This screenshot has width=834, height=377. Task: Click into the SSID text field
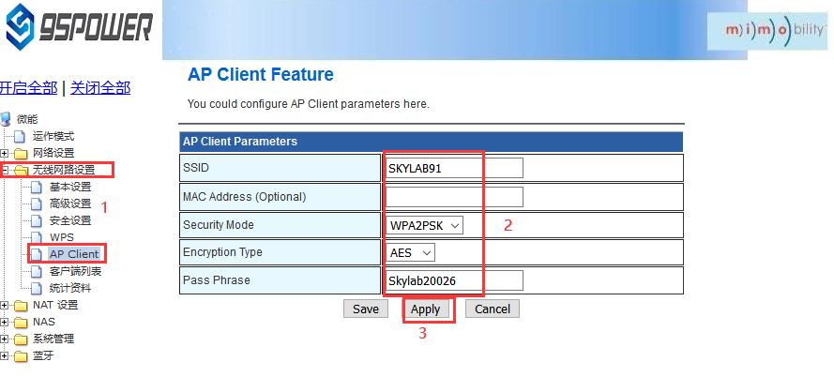454,169
